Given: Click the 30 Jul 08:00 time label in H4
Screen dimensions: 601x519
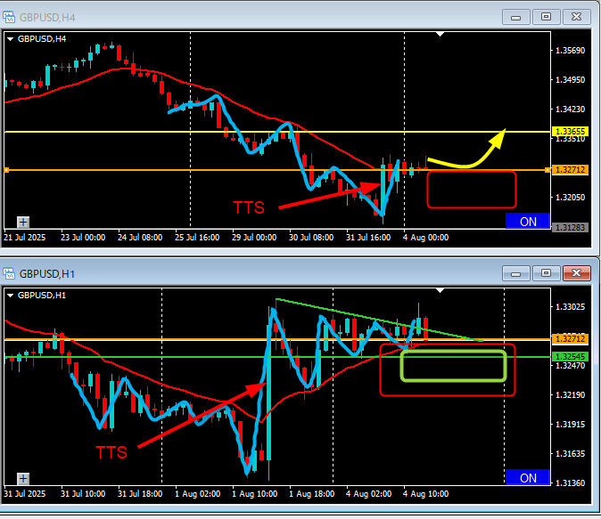Looking at the screenshot, I should tap(311, 238).
